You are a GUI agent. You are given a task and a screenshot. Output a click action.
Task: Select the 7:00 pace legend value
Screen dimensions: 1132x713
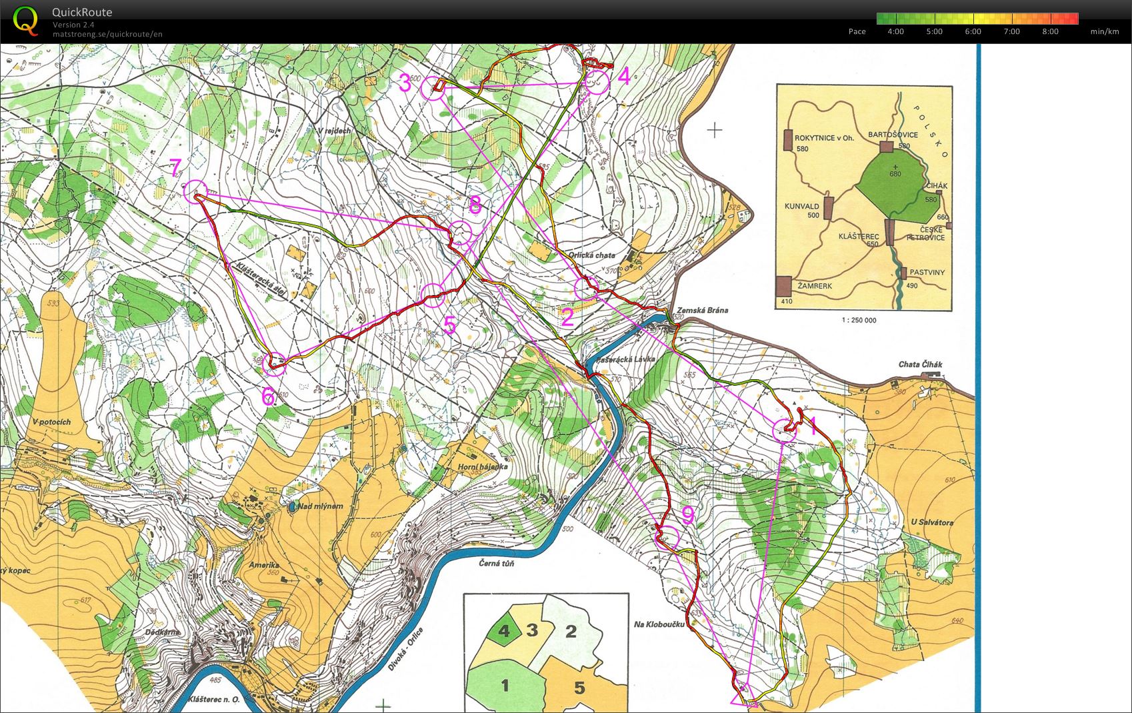[1012, 31]
